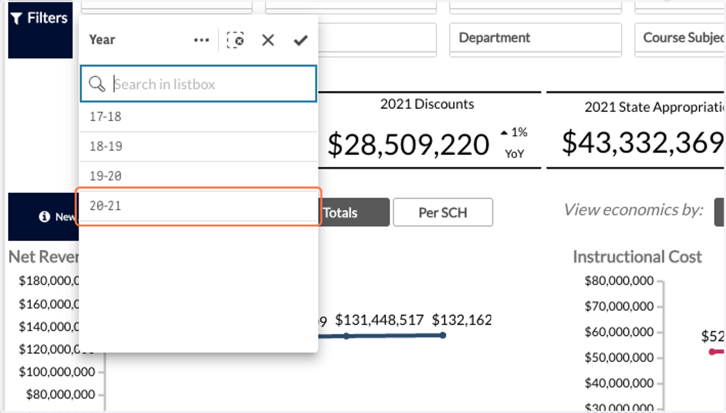Screen dimensions: 726x413
Task: Click the $131,448,517 data label
Action: click(379, 320)
